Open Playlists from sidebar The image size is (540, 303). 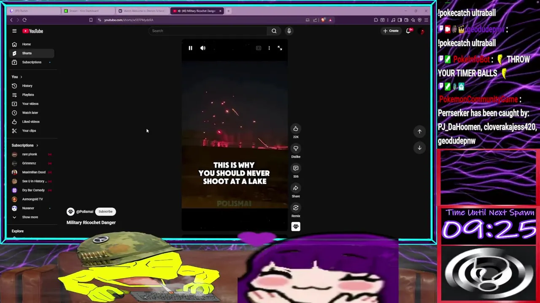coord(32,95)
